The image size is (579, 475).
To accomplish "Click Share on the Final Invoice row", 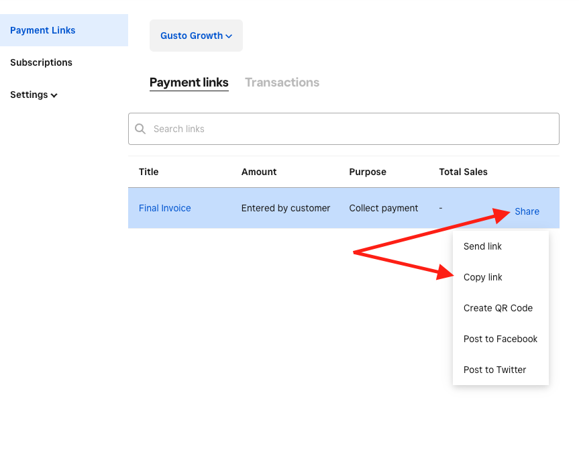I will click(527, 211).
